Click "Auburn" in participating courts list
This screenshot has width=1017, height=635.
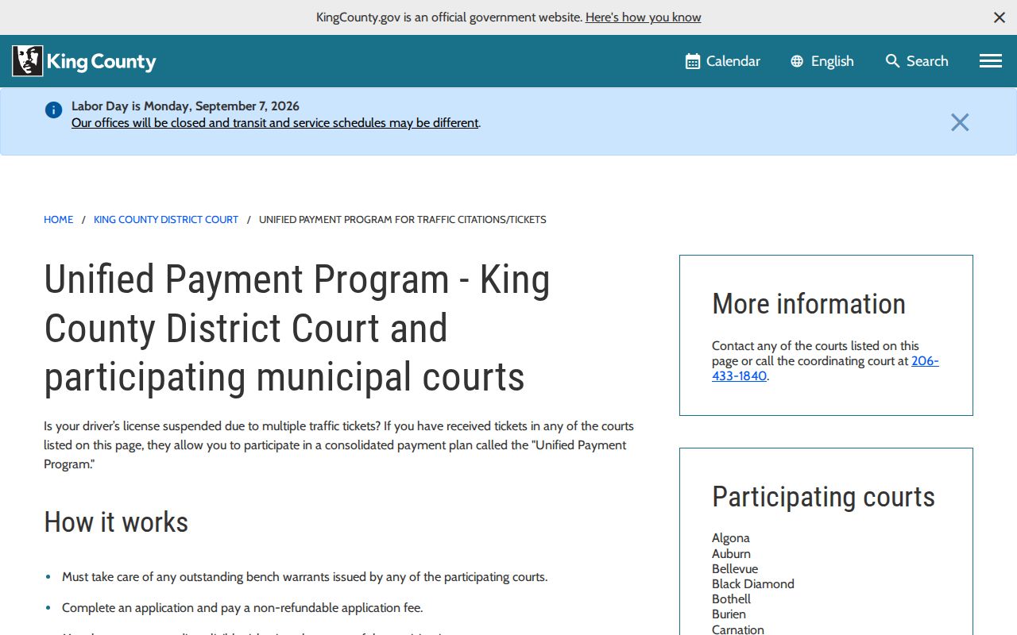tap(731, 554)
